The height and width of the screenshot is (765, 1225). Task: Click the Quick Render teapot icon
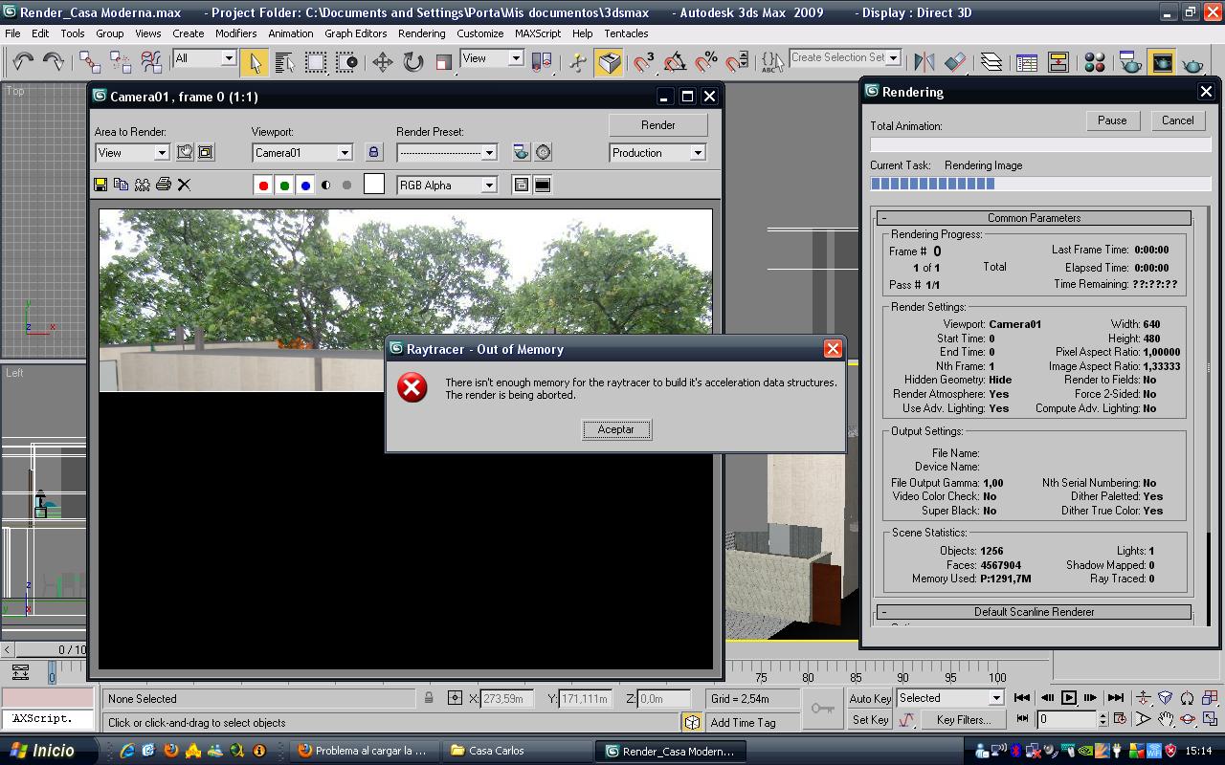click(x=1192, y=62)
